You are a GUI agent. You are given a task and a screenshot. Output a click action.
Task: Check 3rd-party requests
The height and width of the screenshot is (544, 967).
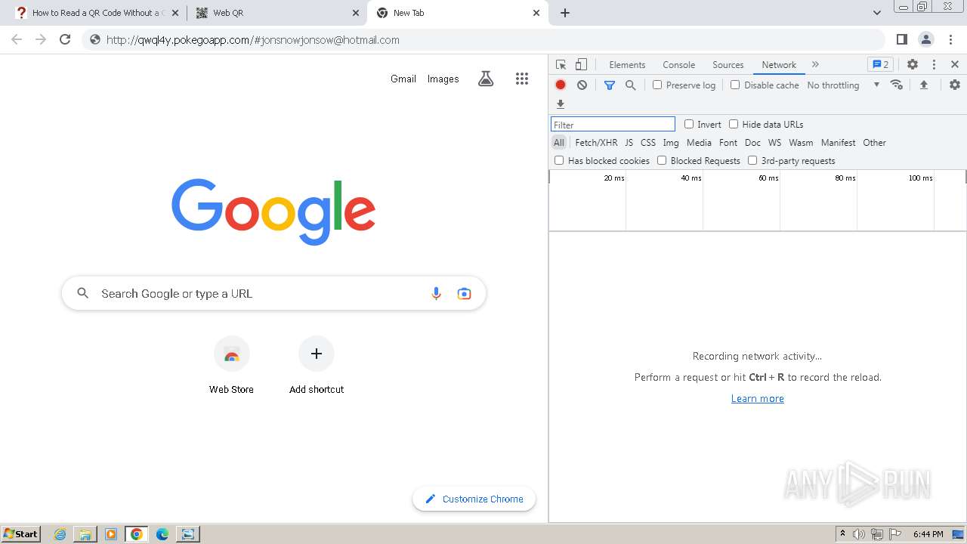[x=752, y=160]
